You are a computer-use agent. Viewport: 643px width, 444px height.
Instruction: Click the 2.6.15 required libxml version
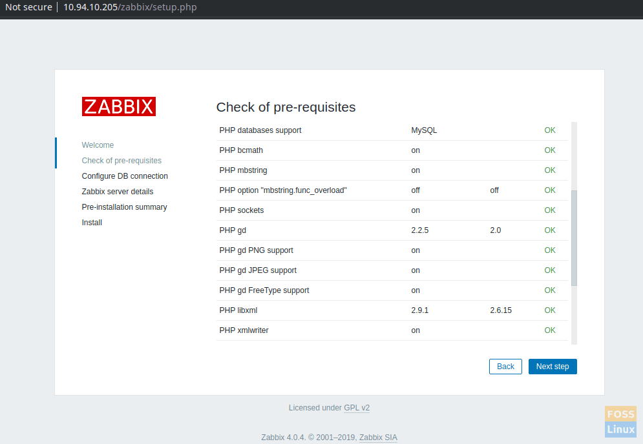[501, 310]
